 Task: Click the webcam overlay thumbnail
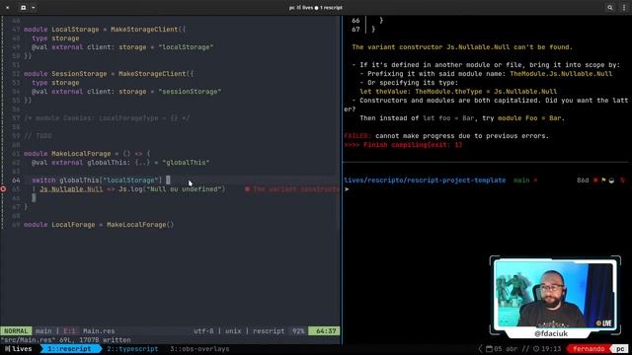point(555,294)
